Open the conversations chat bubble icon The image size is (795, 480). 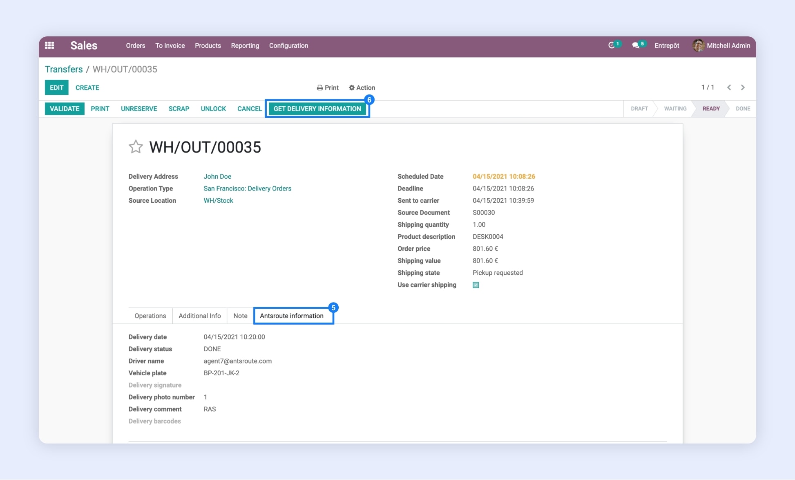click(x=636, y=45)
